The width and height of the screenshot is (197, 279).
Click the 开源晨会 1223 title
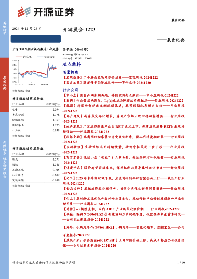79,29
